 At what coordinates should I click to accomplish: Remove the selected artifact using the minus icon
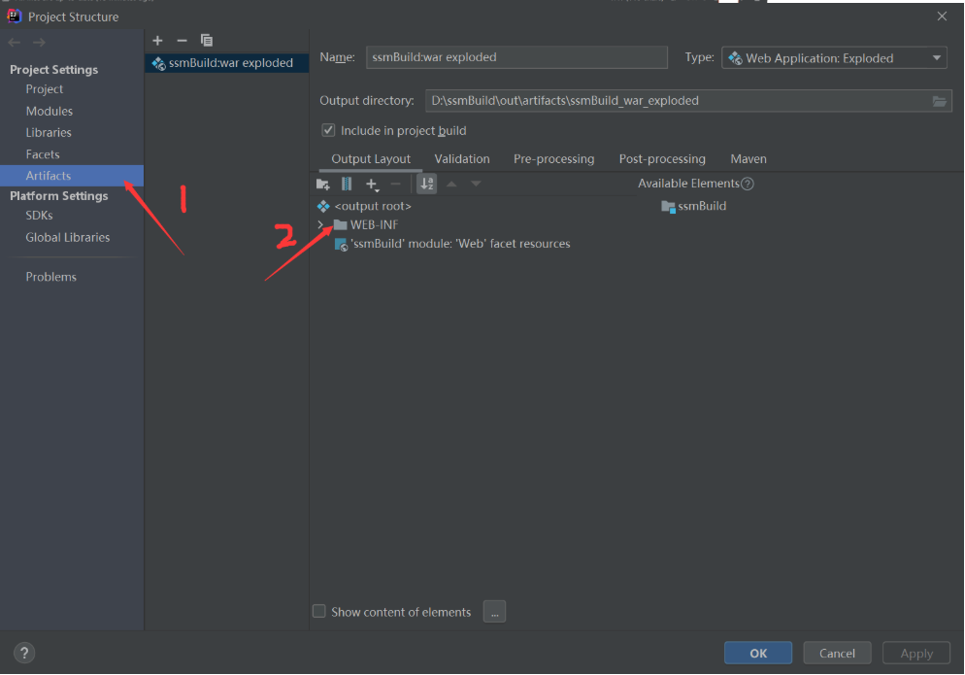point(182,40)
